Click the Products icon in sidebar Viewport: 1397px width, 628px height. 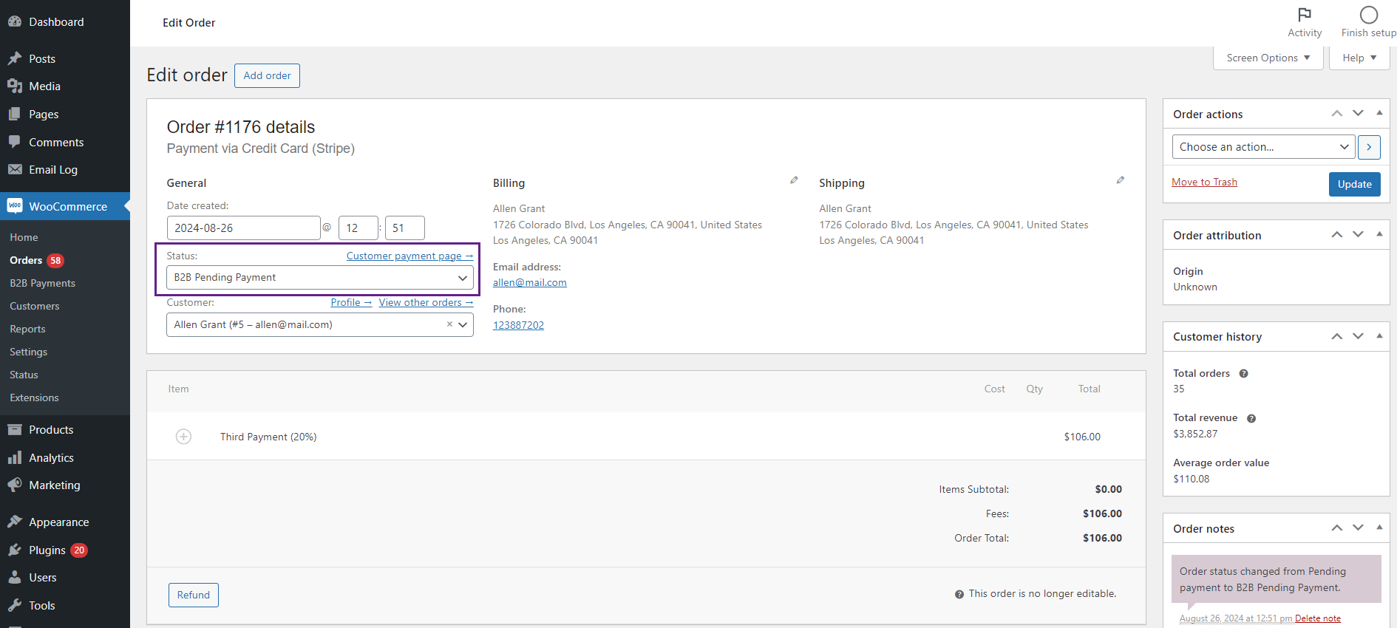[x=15, y=429]
